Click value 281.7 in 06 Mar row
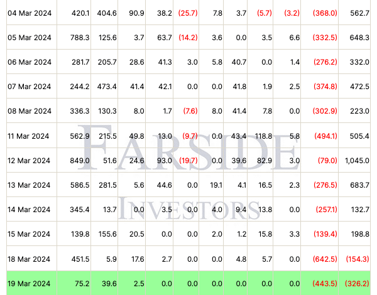This screenshot has width=377, height=295. click(80, 62)
